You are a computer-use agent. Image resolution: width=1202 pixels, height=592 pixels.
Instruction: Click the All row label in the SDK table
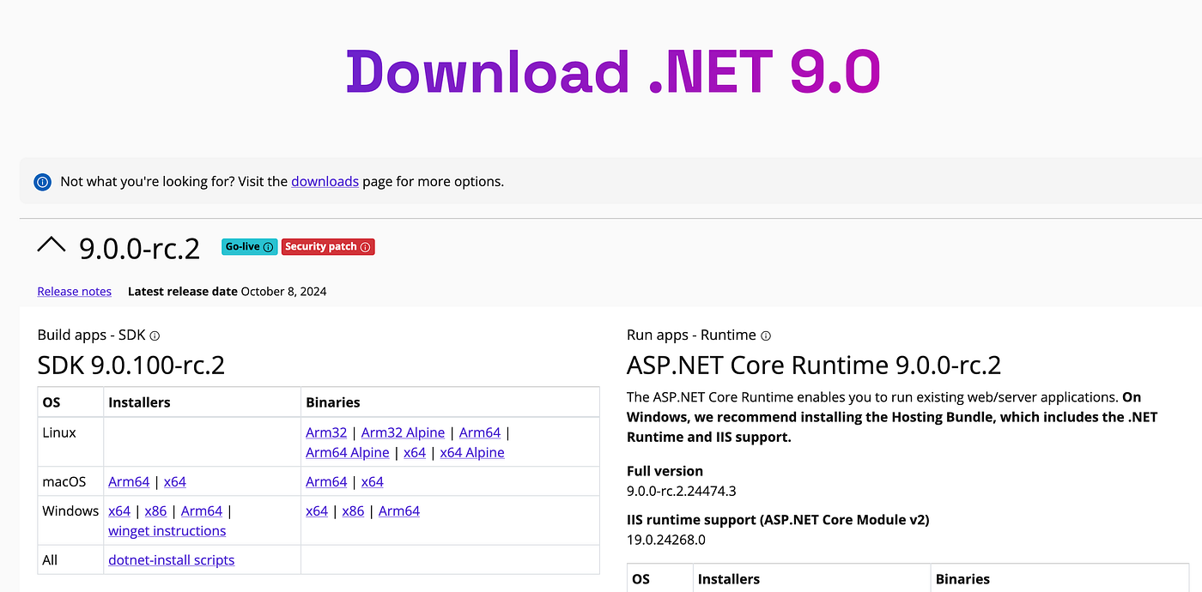click(x=50, y=560)
